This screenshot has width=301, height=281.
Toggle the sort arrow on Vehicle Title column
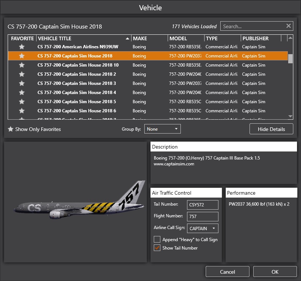point(127,38)
